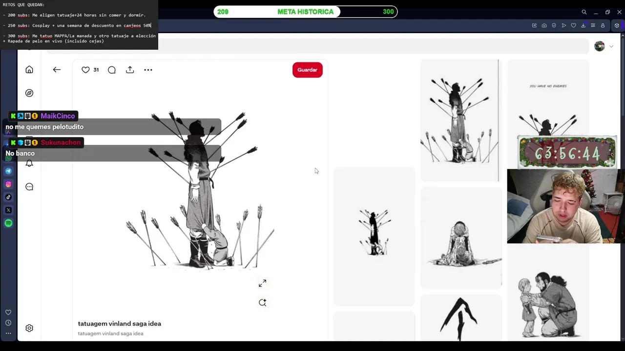Open browser history clock in sidebar

coord(8,323)
